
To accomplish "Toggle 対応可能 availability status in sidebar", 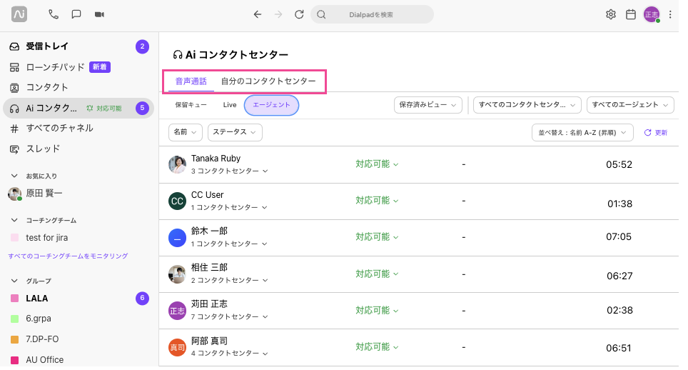I will (104, 109).
